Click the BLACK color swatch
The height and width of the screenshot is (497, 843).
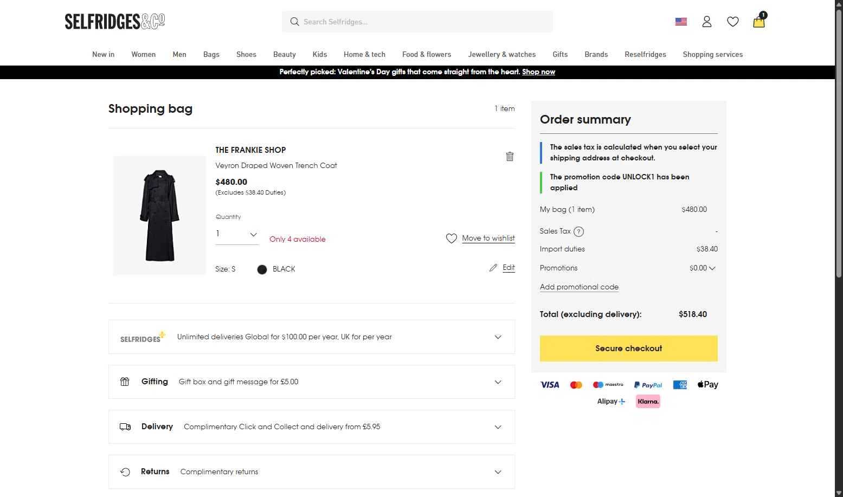262,269
